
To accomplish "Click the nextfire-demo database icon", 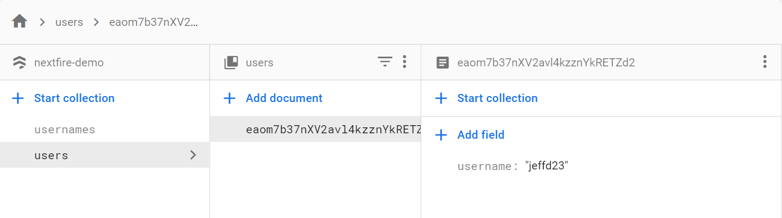I will [x=19, y=63].
